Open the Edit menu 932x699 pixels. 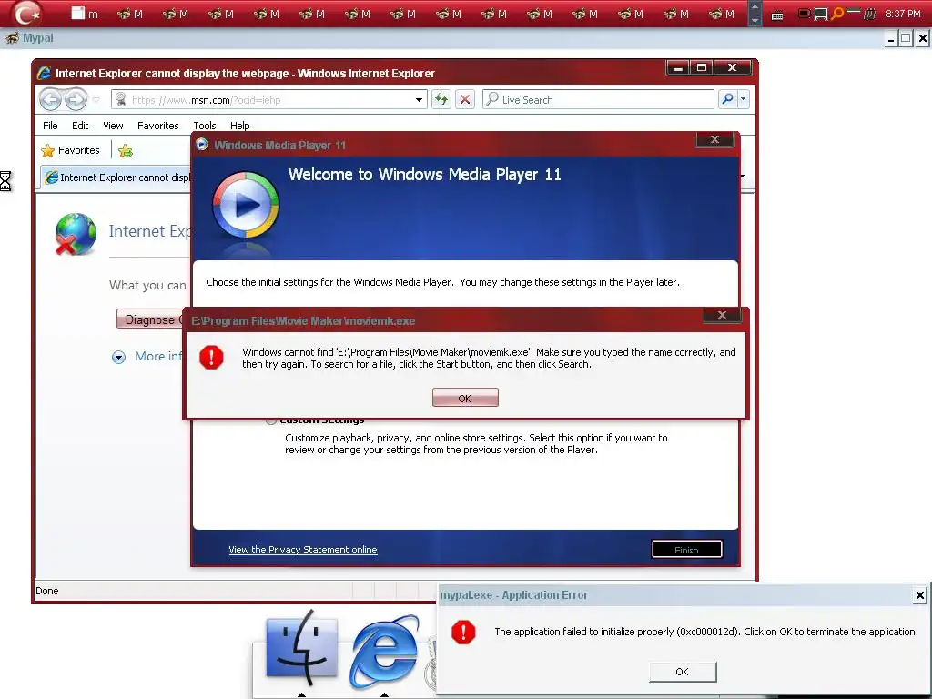click(x=80, y=126)
